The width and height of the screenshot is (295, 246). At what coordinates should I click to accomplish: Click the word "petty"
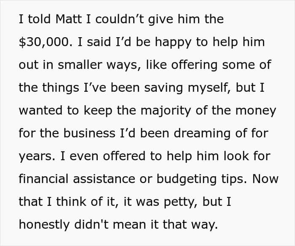[x=180, y=202]
